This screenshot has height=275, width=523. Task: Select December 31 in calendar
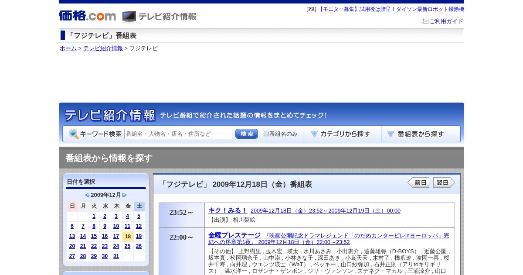[x=116, y=256]
